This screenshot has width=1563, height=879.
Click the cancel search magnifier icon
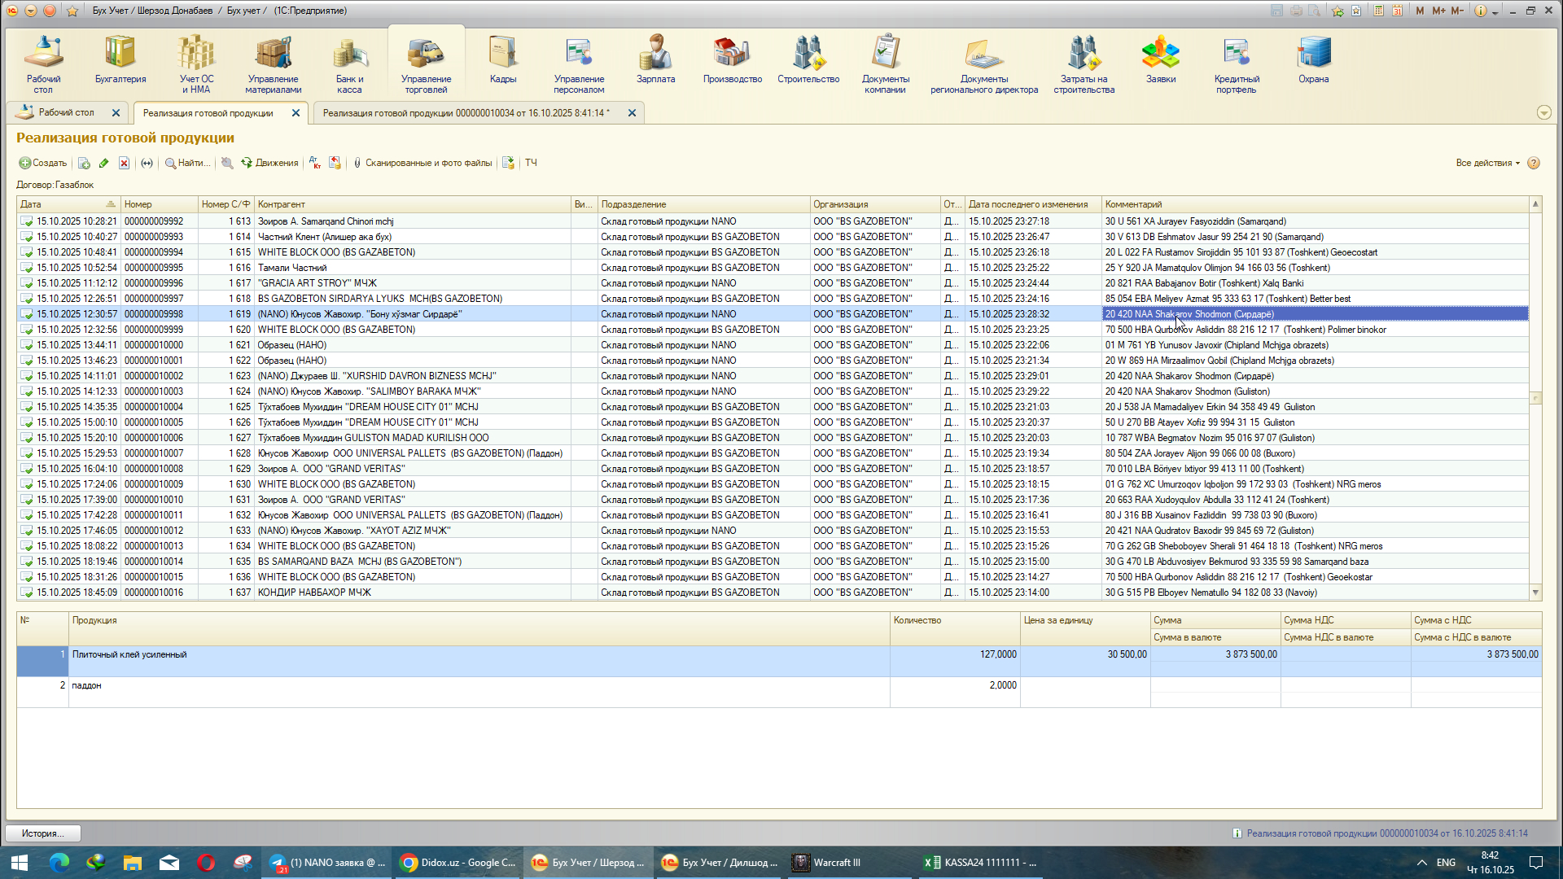click(227, 163)
